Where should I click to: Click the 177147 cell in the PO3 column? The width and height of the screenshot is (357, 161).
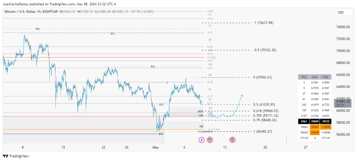click(x=304, y=138)
